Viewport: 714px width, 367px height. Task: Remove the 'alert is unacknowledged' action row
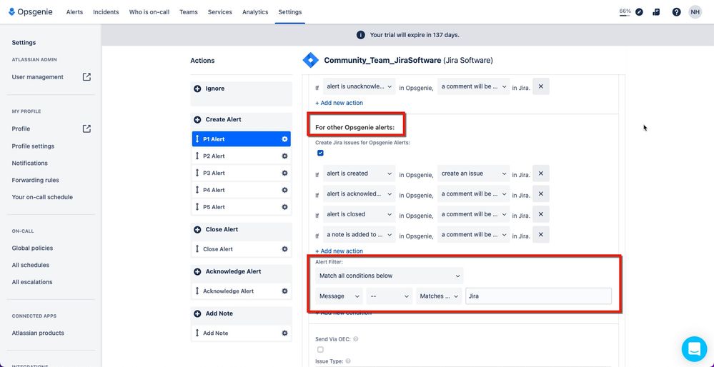coord(541,86)
